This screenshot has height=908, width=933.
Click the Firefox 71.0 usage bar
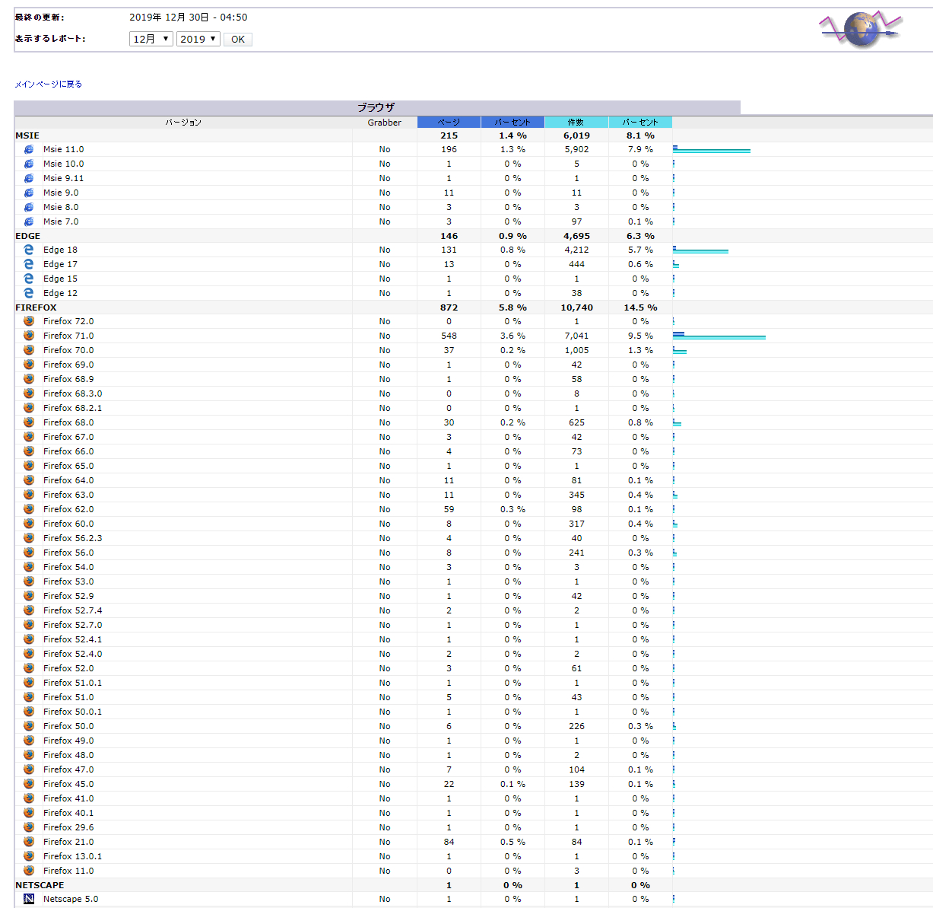[719, 336]
